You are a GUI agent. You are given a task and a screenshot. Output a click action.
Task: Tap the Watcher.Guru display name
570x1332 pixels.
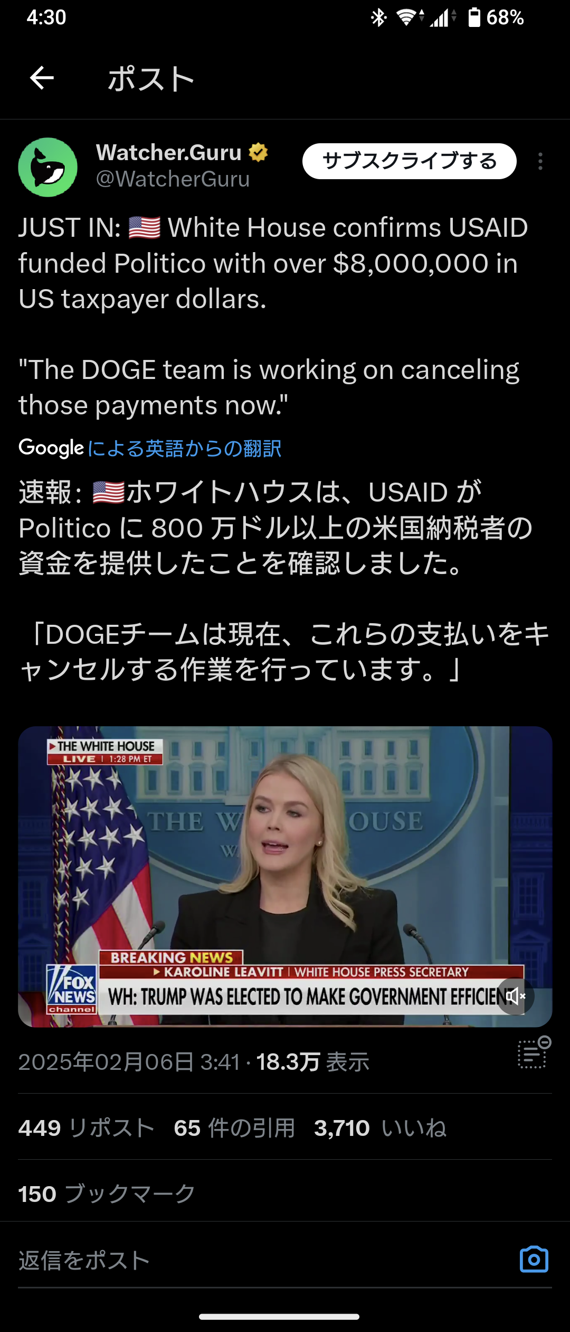tap(168, 153)
